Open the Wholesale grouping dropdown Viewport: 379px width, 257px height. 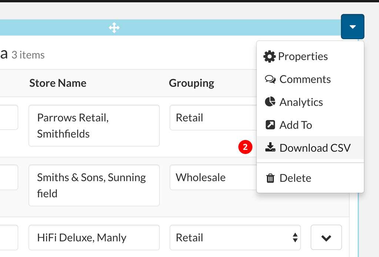coord(213,177)
